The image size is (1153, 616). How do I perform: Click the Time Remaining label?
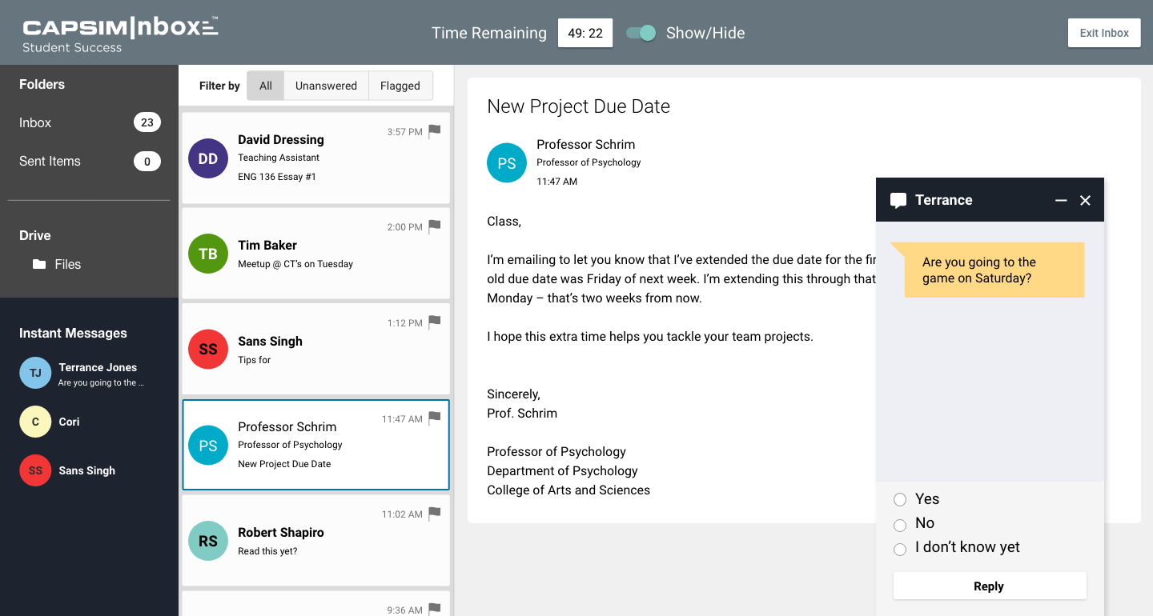click(489, 33)
